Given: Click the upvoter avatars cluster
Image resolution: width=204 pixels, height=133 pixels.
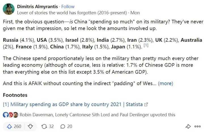Looking at the screenshot, I should [x=10, y=115].
